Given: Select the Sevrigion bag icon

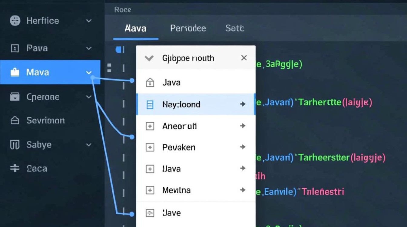Looking at the screenshot, I should pos(15,120).
